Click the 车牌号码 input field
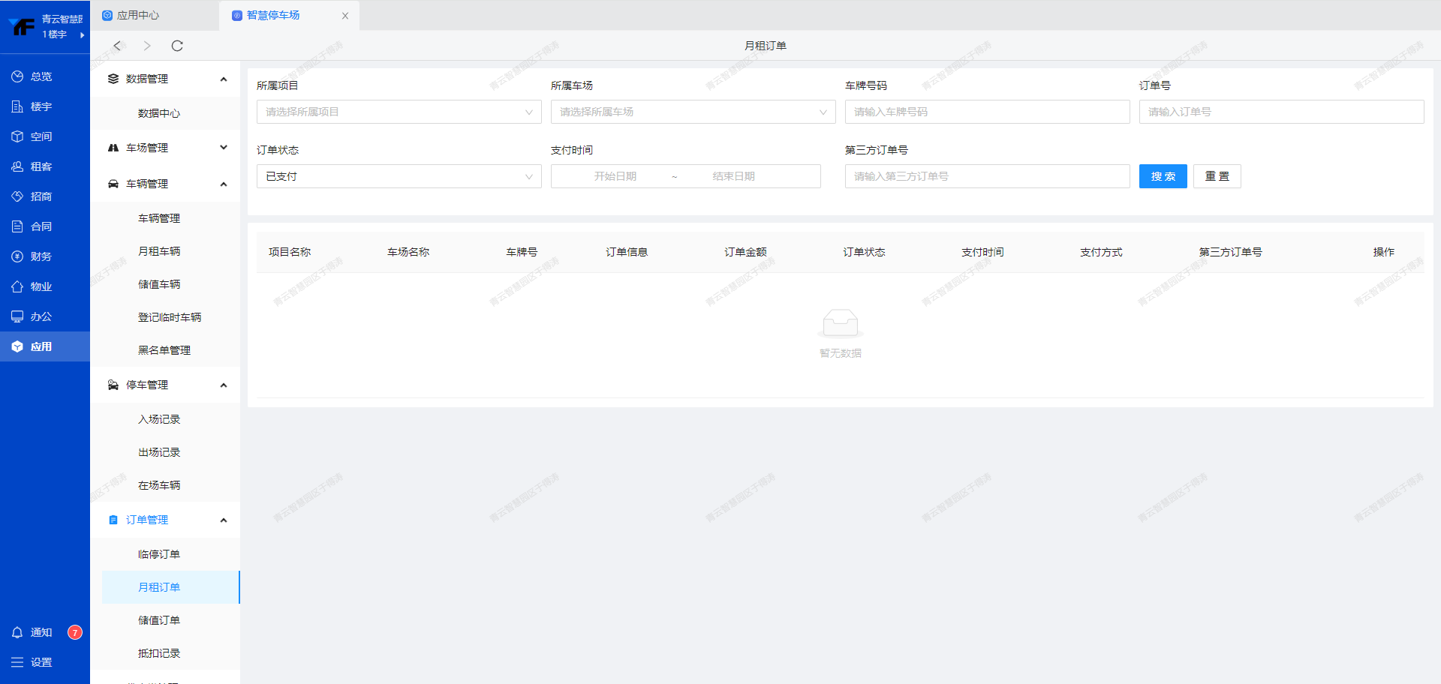The height and width of the screenshot is (684, 1441). click(x=987, y=112)
